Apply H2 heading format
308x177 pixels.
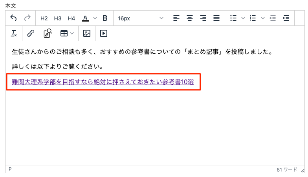(x=44, y=18)
